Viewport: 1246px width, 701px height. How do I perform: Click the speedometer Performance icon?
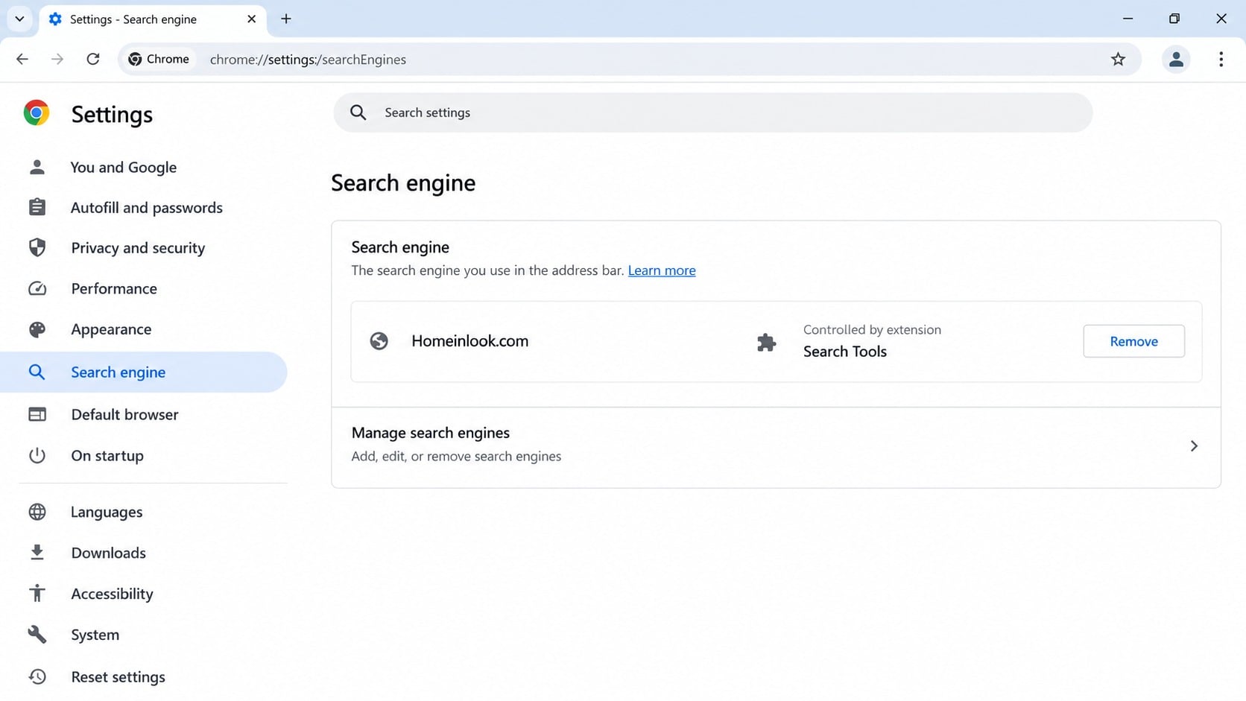coord(37,288)
